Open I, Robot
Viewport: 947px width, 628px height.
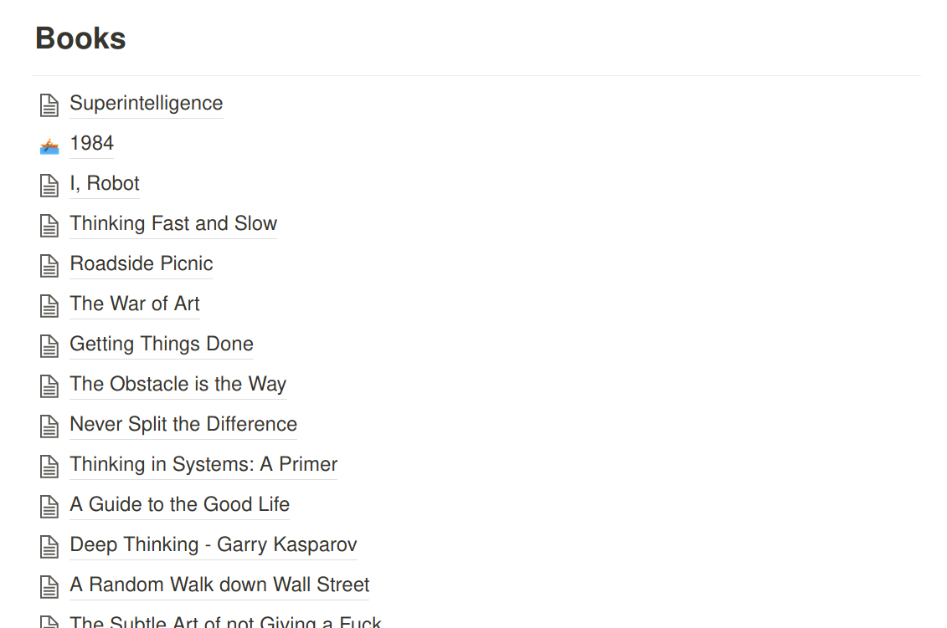click(x=105, y=183)
